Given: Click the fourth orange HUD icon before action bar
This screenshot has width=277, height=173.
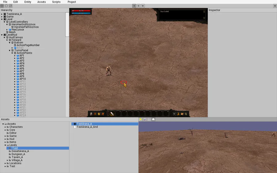Looking at the screenshot, I should pyautogui.click(x=103, y=114).
